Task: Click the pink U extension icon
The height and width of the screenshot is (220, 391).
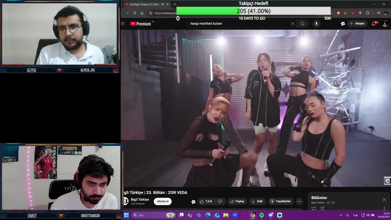Action: (360, 13)
